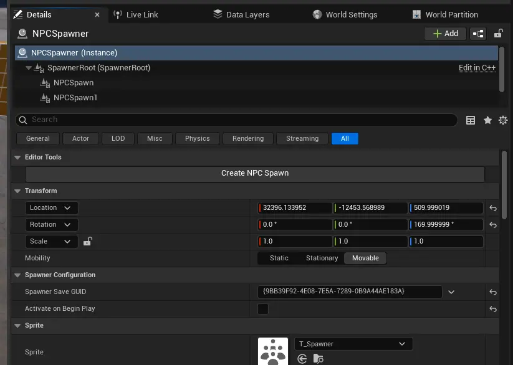Click the lock icon in Details header

[x=499, y=34]
